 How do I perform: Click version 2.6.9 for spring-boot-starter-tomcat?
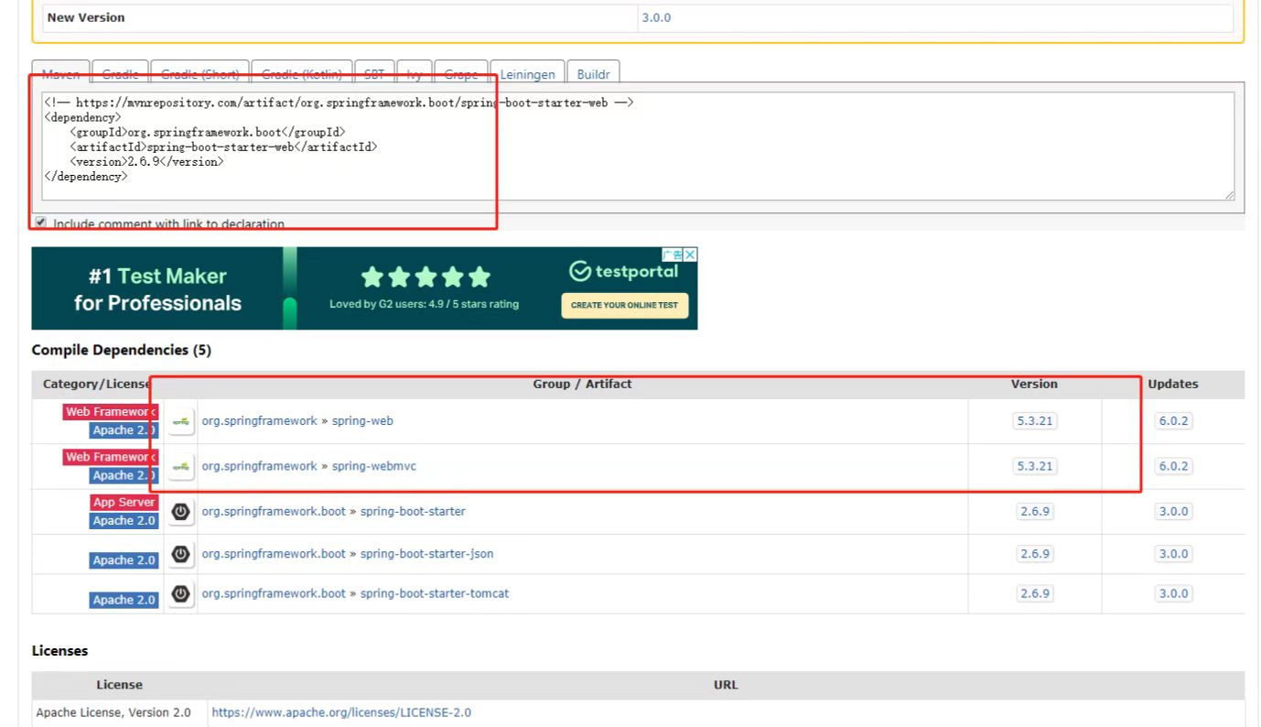(1034, 593)
